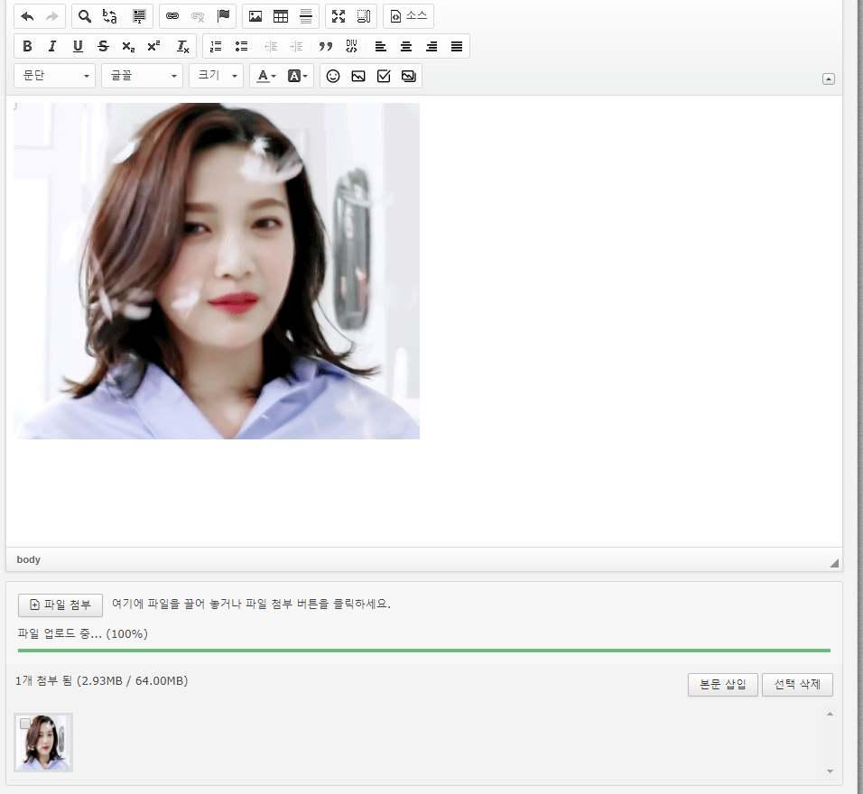Open the 글꼴 font dropdown
This screenshot has height=794, width=863.
[x=142, y=76]
